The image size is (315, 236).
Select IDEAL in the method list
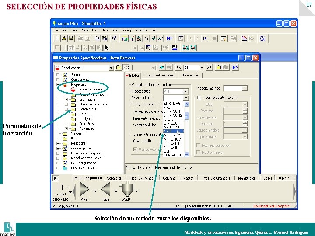(x=173, y=119)
